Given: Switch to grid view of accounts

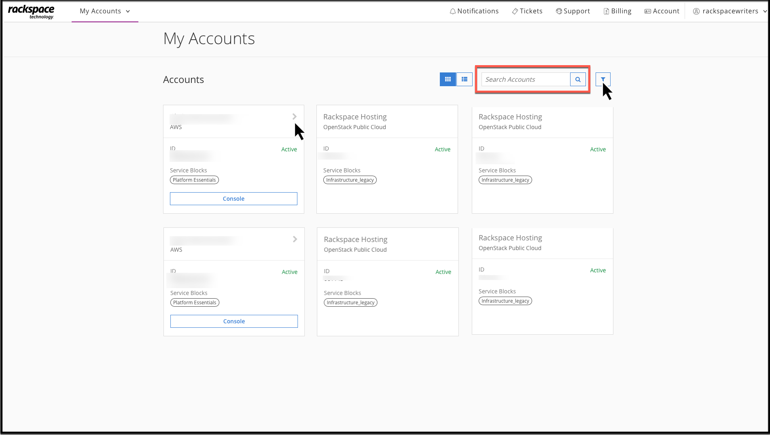Looking at the screenshot, I should pyautogui.click(x=448, y=79).
